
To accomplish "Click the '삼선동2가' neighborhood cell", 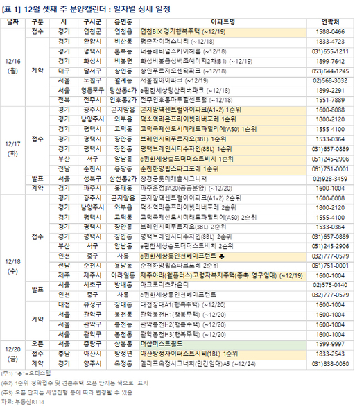I will tap(123, 179).
